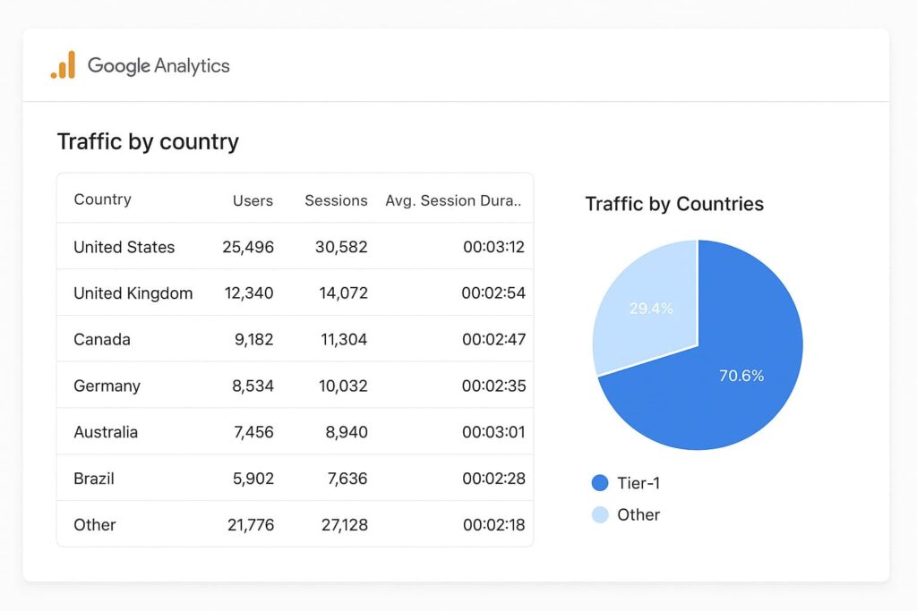
Task: Click the Brazil country name
Action: tap(94, 479)
